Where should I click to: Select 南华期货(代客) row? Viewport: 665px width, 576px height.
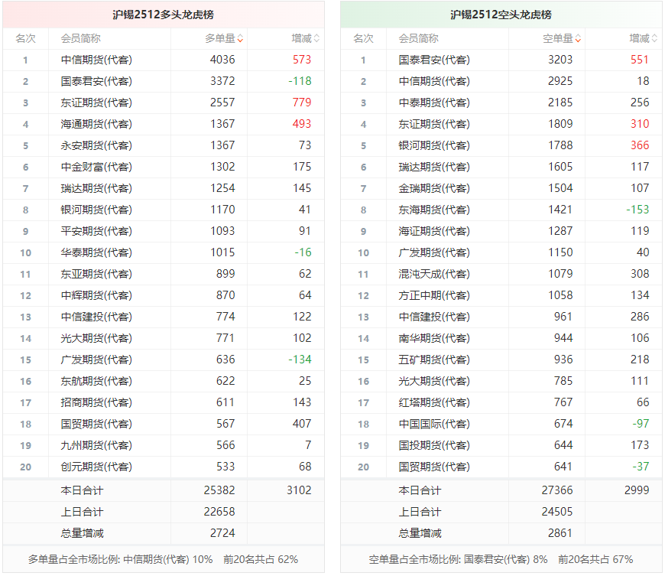[x=501, y=338]
